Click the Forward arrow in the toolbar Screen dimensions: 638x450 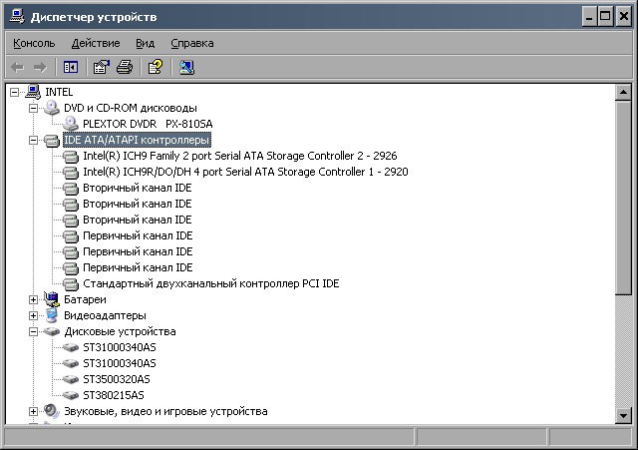pos(40,68)
